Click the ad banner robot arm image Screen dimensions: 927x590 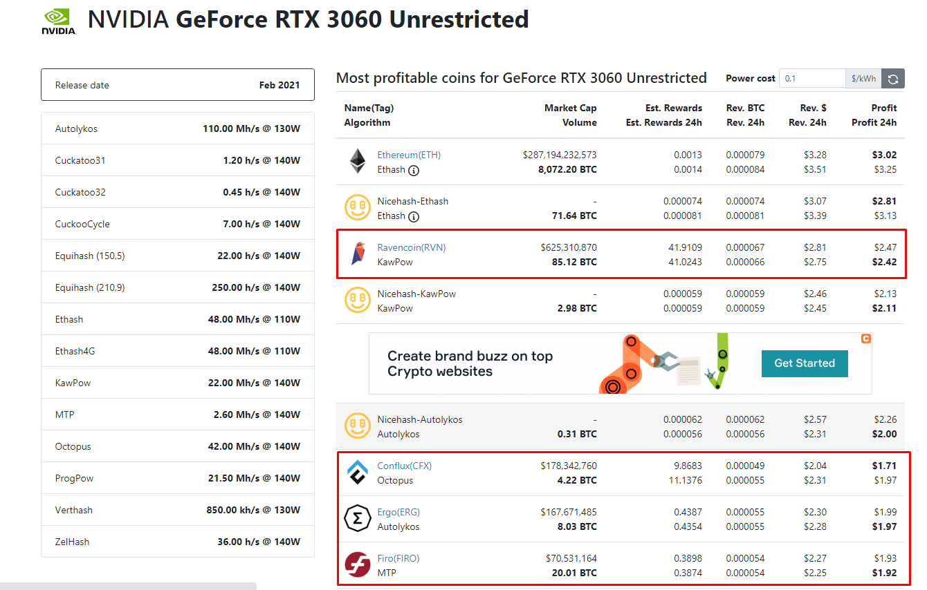[x=666, y=363]
